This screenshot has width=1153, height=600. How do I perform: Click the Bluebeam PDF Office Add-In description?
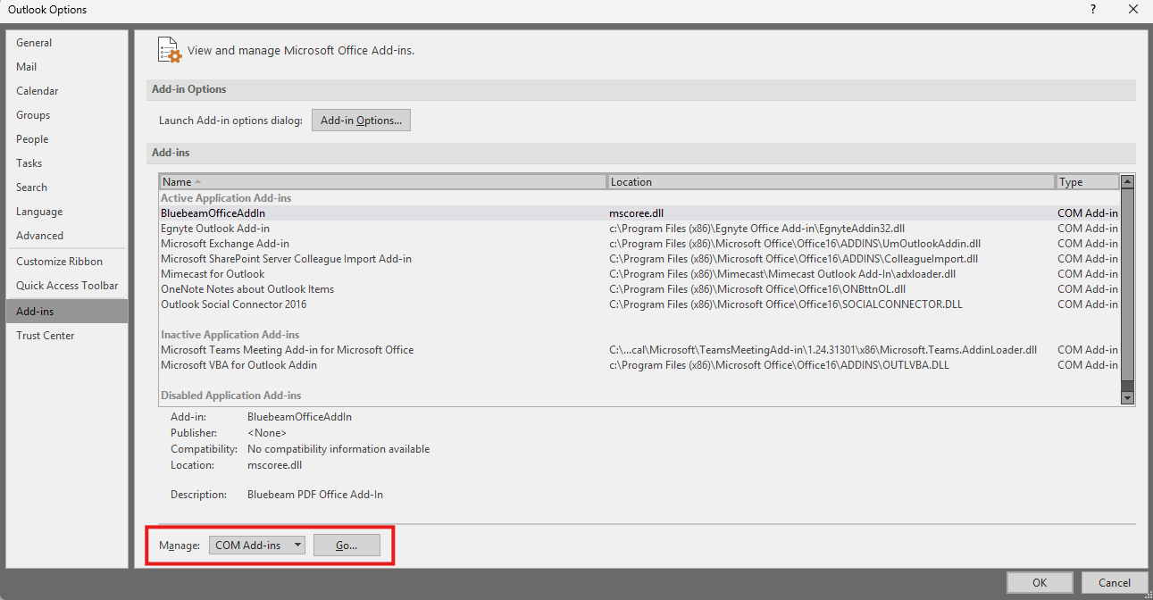[x=315, y=495]
